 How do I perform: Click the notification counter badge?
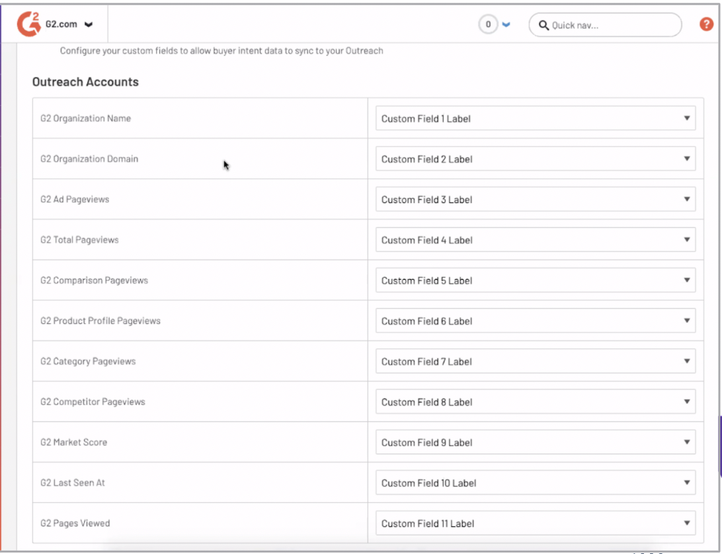488,25
